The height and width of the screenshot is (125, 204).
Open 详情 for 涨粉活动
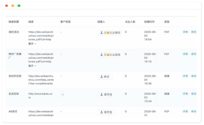click(x=185, y=32)
